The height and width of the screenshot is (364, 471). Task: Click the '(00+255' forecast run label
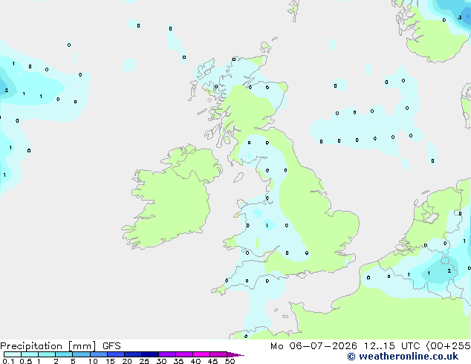click(x=449, y=346)
